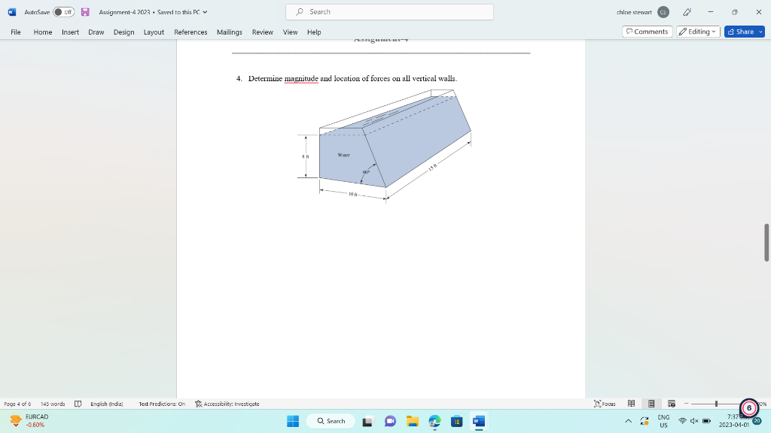Open the Comments pane
Image resolution: width=771 pixels, height=433 pixels.
click(646, 32)
